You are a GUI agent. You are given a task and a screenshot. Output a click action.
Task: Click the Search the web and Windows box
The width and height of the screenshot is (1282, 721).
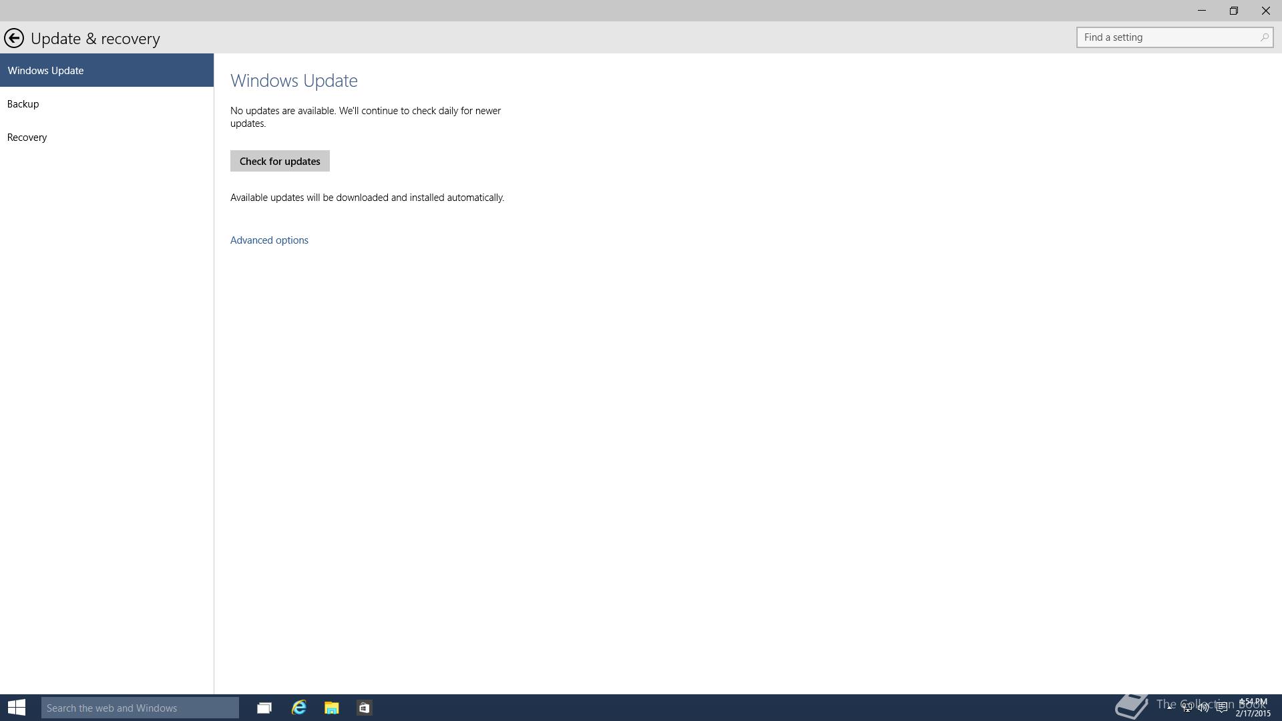[140, 708]
